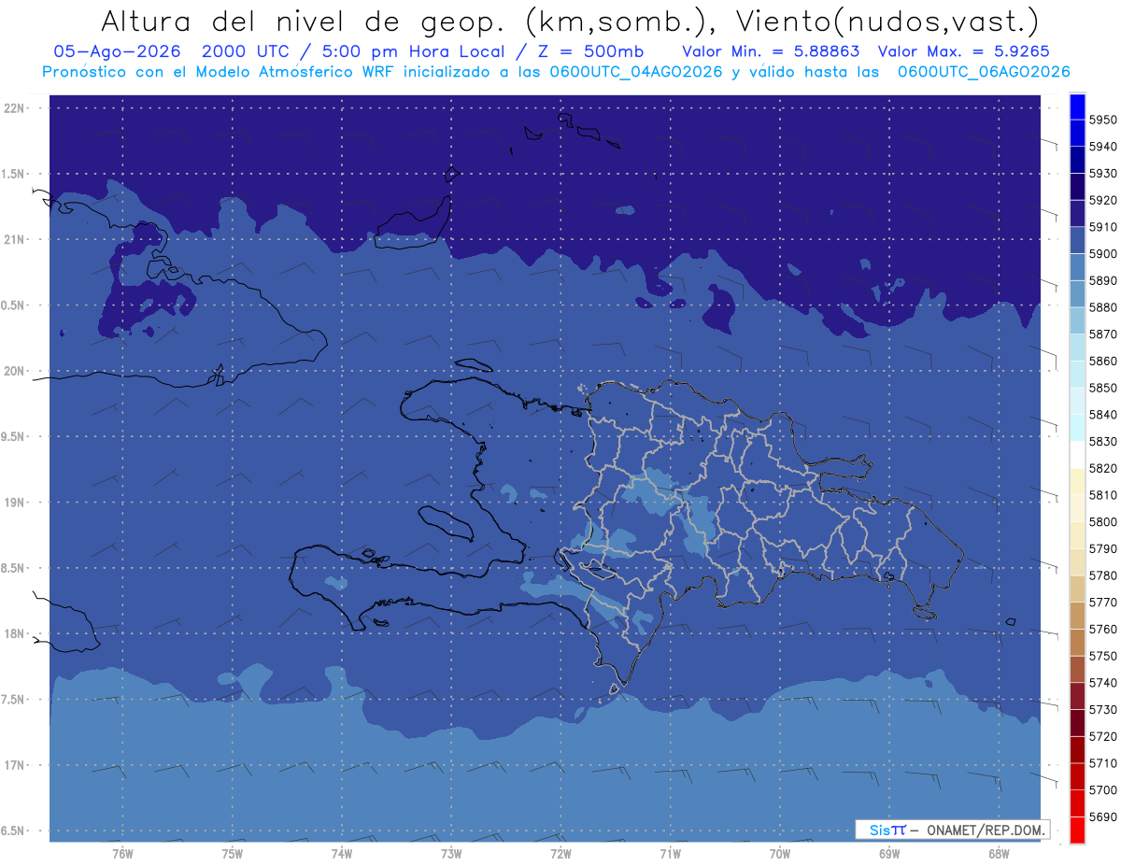Click the 5900 colorbar label
This screenshot has height=866, width=1121.
tap(1102, 253)
